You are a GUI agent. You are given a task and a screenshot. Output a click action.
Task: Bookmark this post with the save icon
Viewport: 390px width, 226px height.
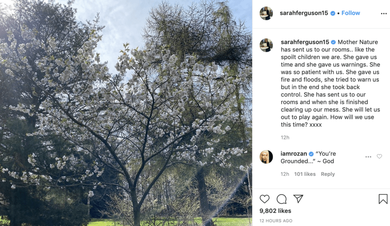[383, 199]
